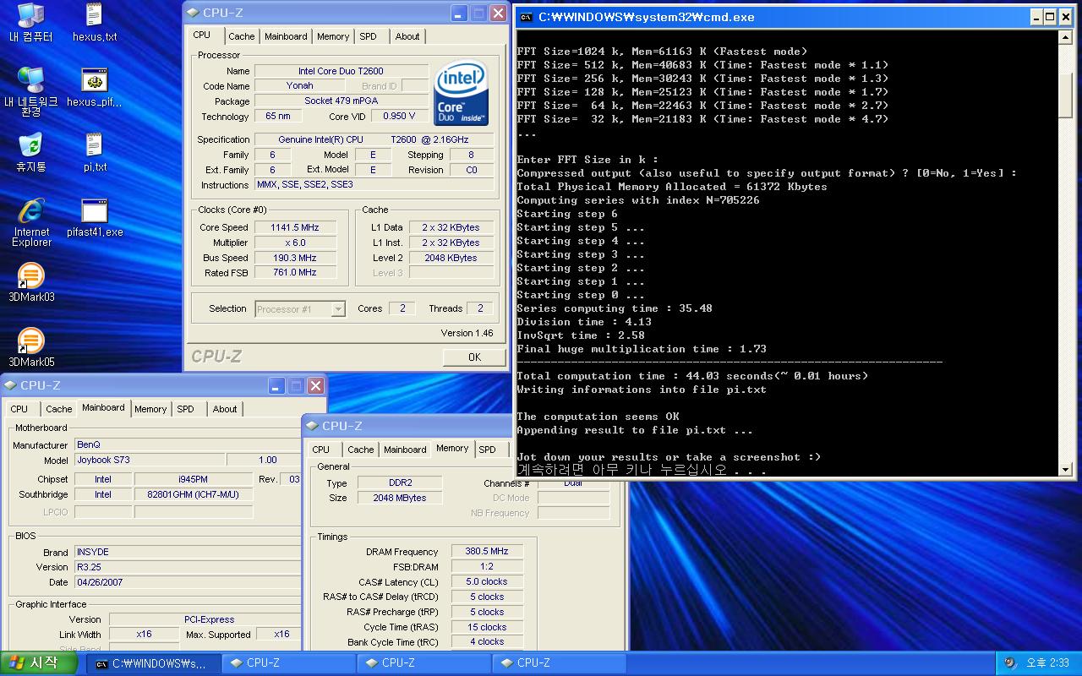Open the Recycle Bin icon
1082x676 pixels.
[x=30, y=153]
